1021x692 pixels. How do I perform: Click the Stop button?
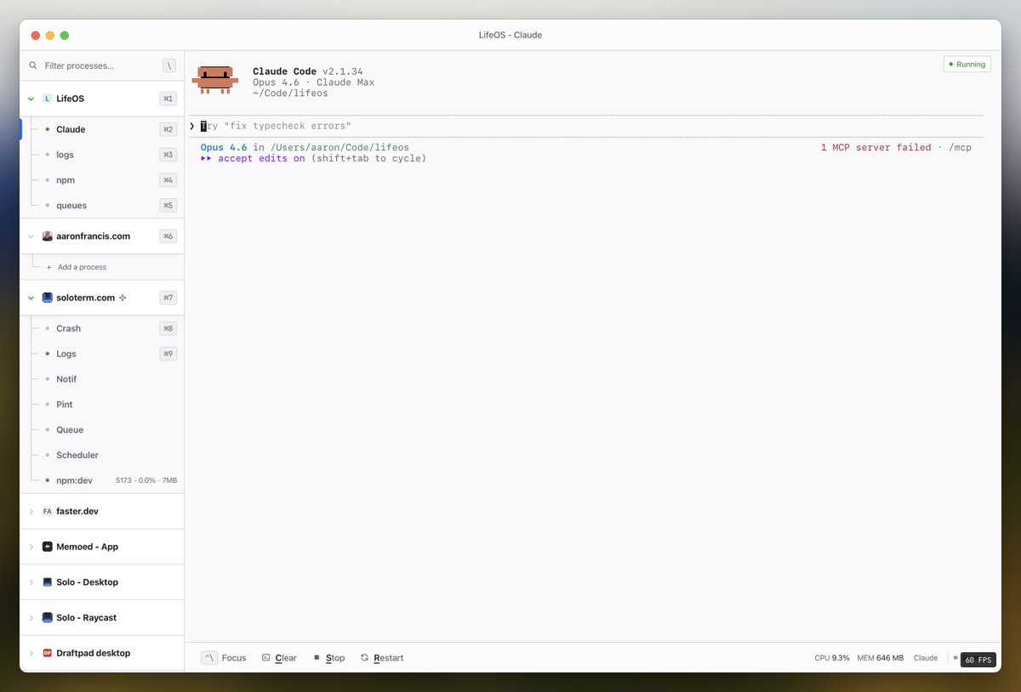click(x=329, y=658)
